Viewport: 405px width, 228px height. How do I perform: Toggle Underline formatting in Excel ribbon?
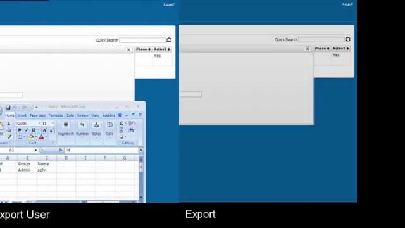[x=34, y=130]
